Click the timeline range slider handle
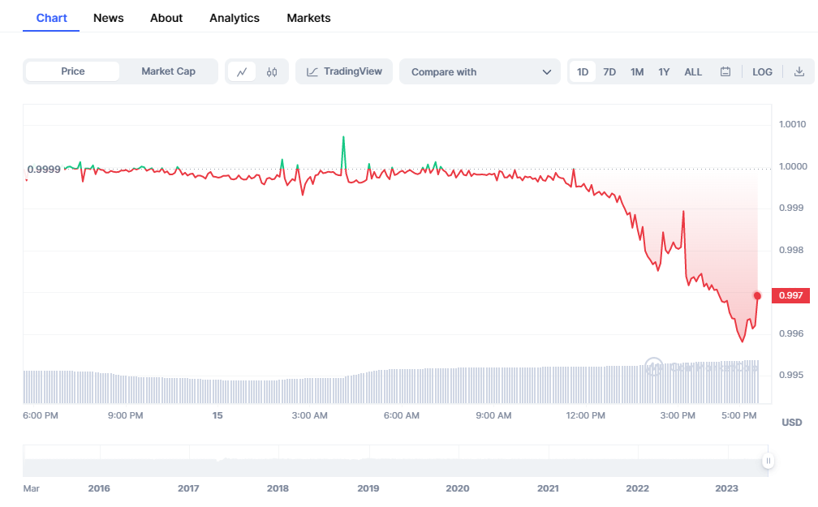 coord(768,461)
